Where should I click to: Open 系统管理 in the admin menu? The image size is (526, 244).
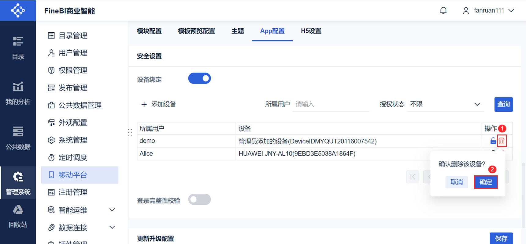coord(80,140)
